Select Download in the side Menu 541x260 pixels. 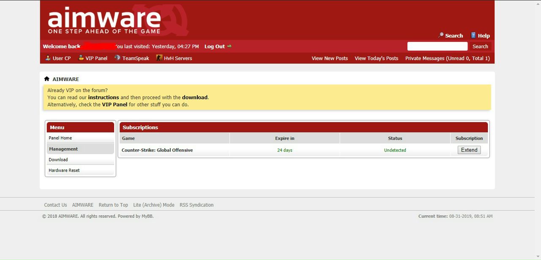[58, 160]
